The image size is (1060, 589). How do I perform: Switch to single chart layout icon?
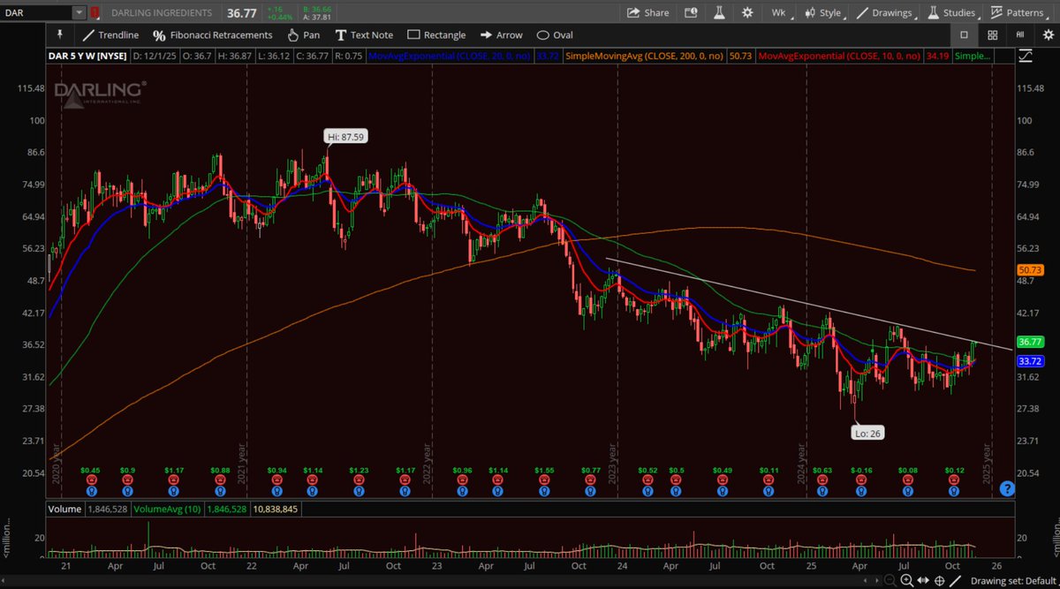[x=964, y=34]
